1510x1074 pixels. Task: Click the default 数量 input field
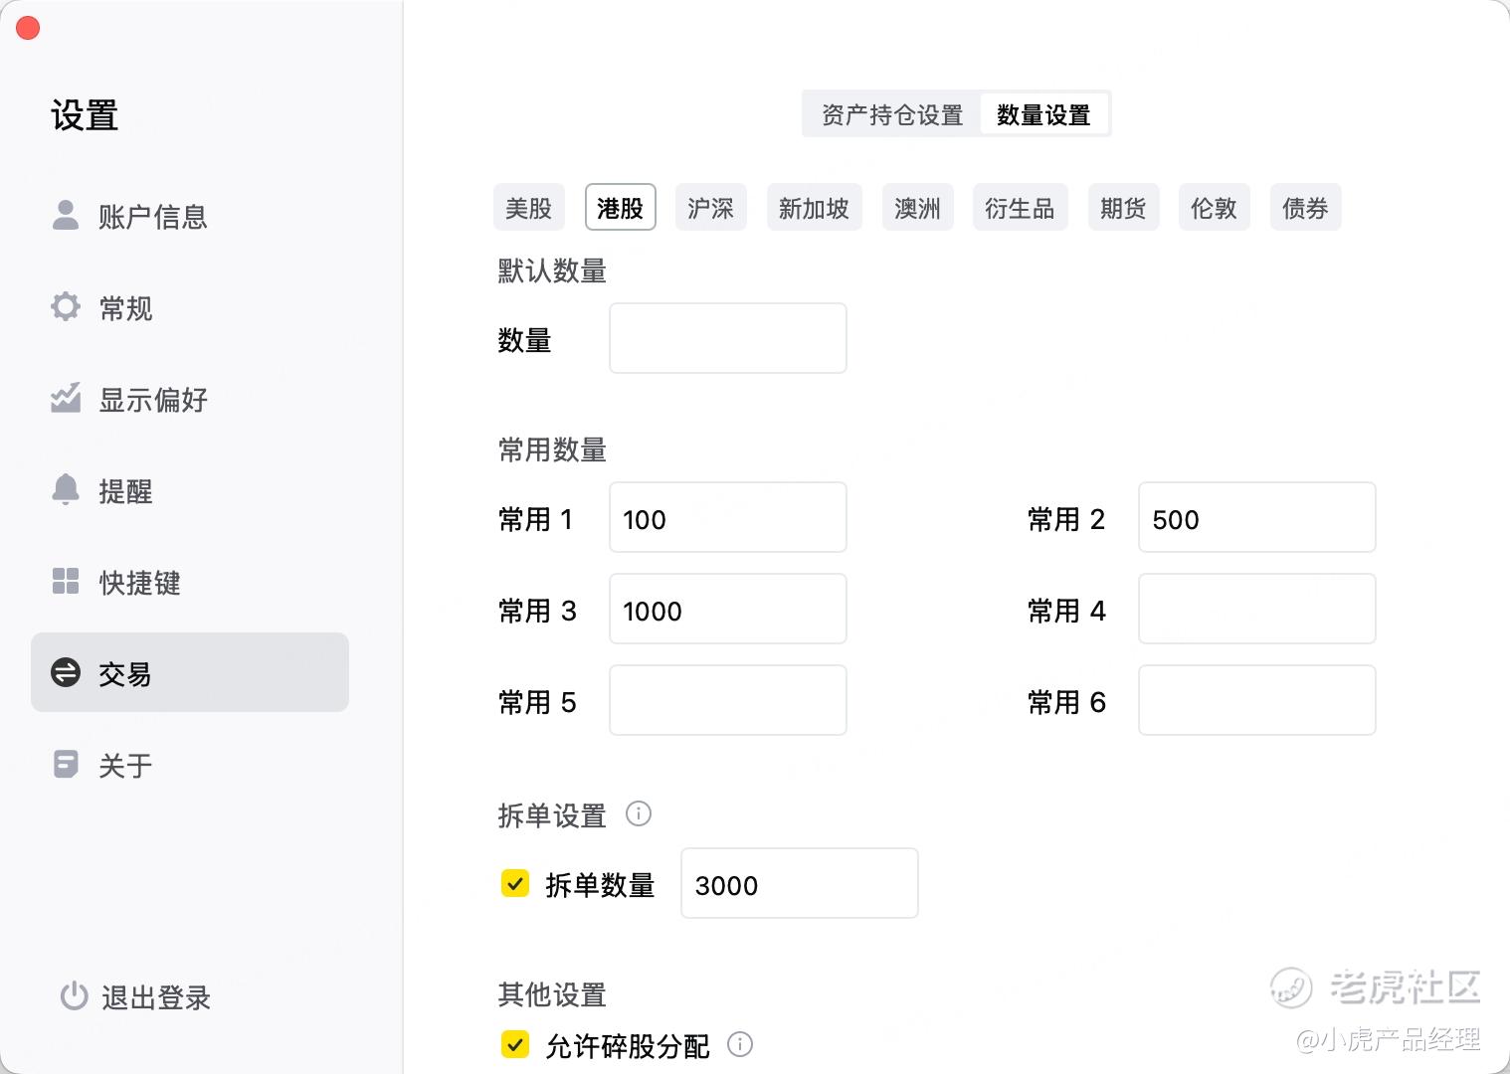pos(727,338)
